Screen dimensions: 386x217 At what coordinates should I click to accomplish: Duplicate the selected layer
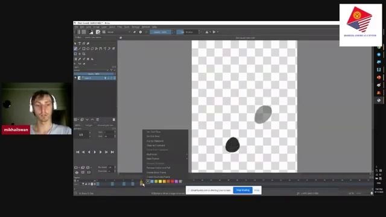coord(82,119)
